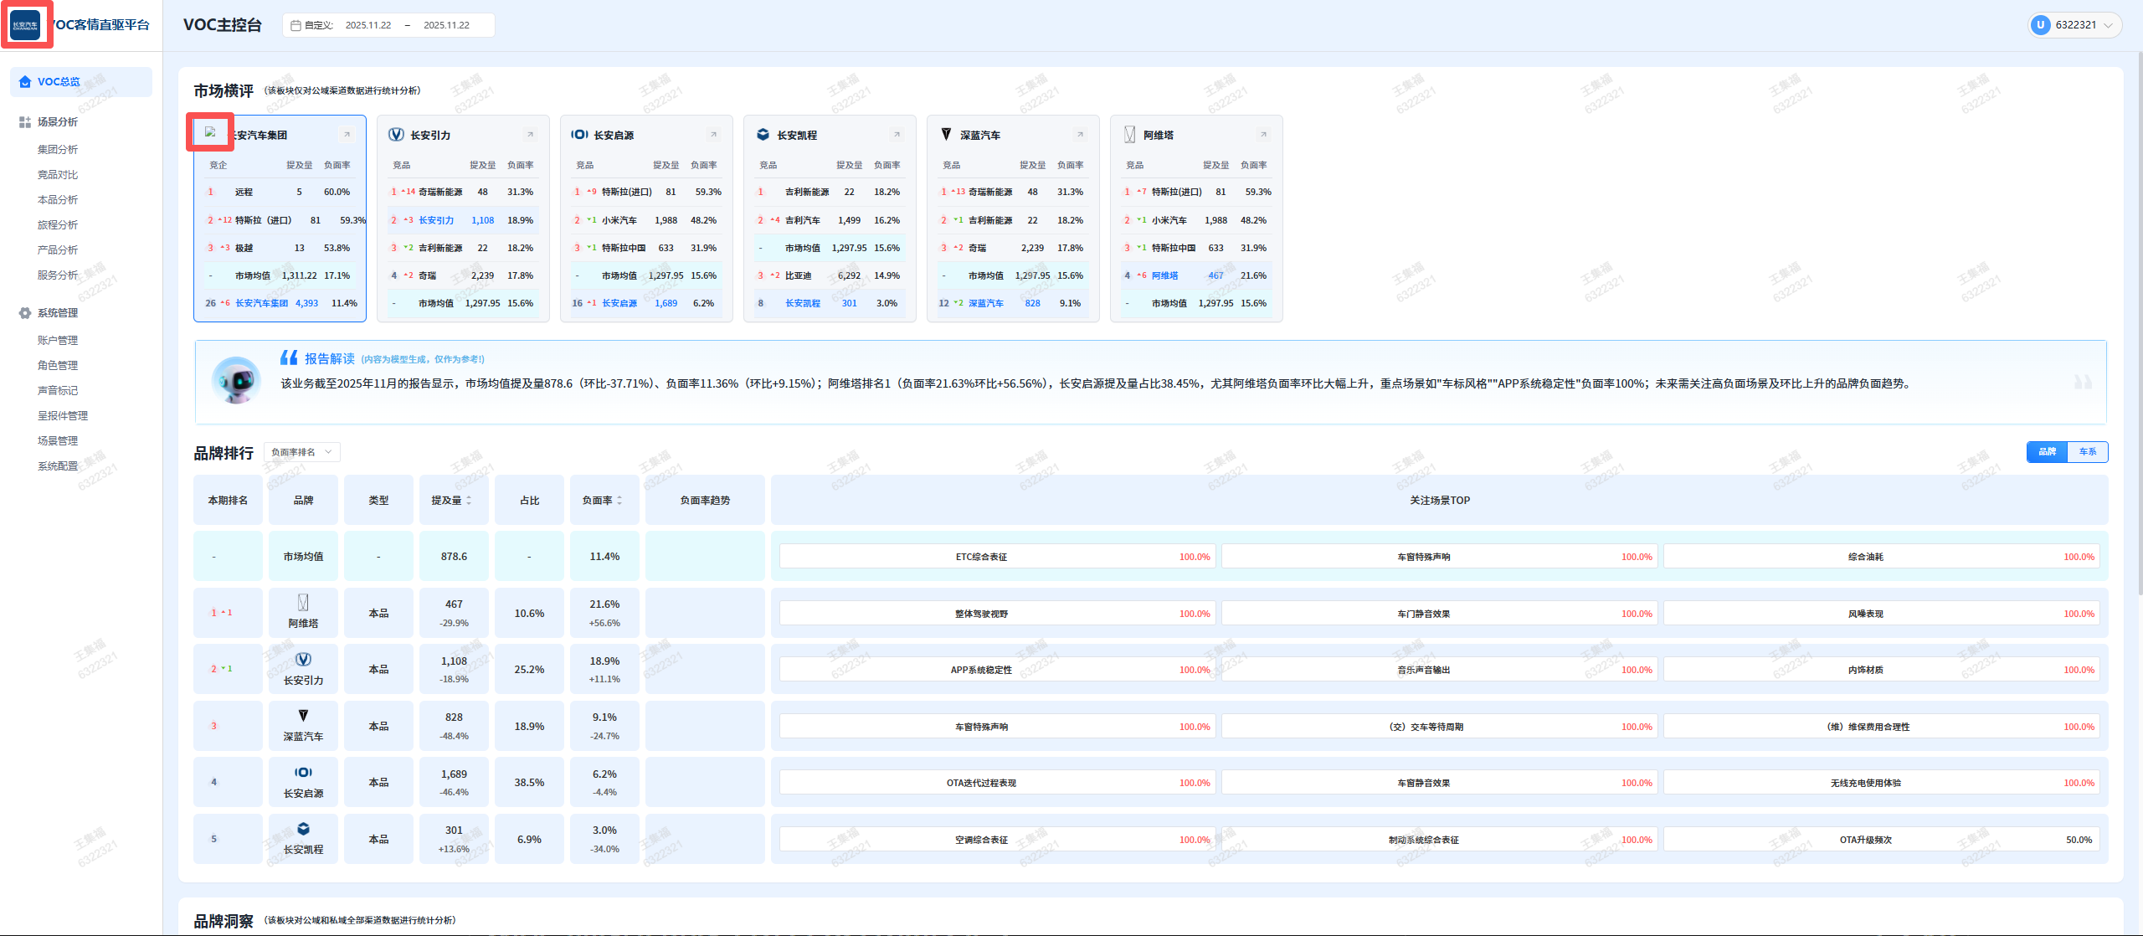This screenshot has height=936, width=2143.
Task: Click the Changan logo in header
Action: click(25, 25)
